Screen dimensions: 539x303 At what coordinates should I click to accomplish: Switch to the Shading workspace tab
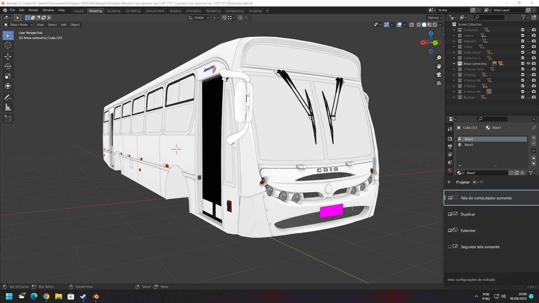coord(175,11)
